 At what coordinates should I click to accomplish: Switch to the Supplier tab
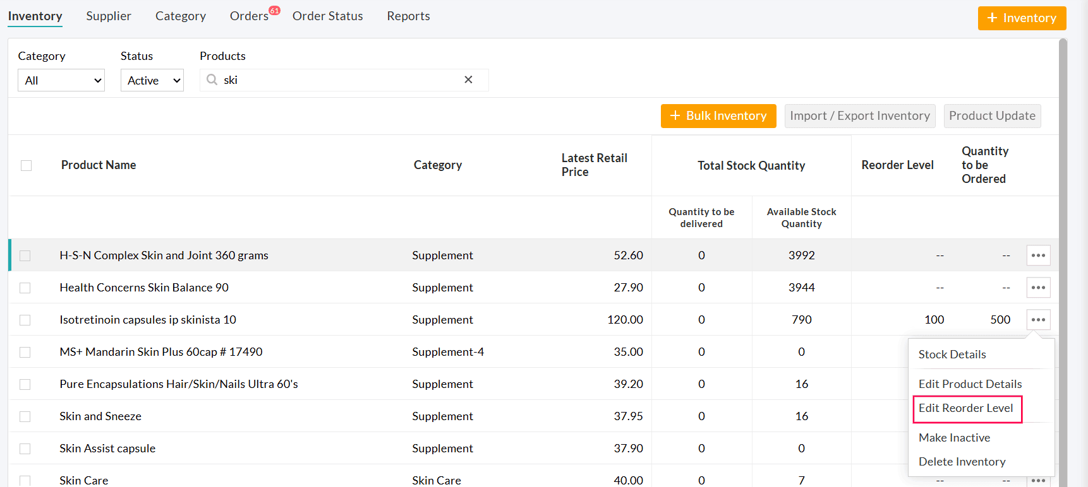[109, 16]
